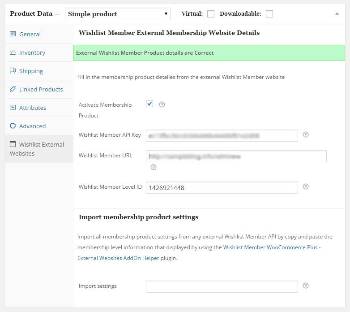Image resolution: width=350 pixels, height=312 pixels.
Task: Click the Wishlist Member Level ID field
Action: click(222, 188)
